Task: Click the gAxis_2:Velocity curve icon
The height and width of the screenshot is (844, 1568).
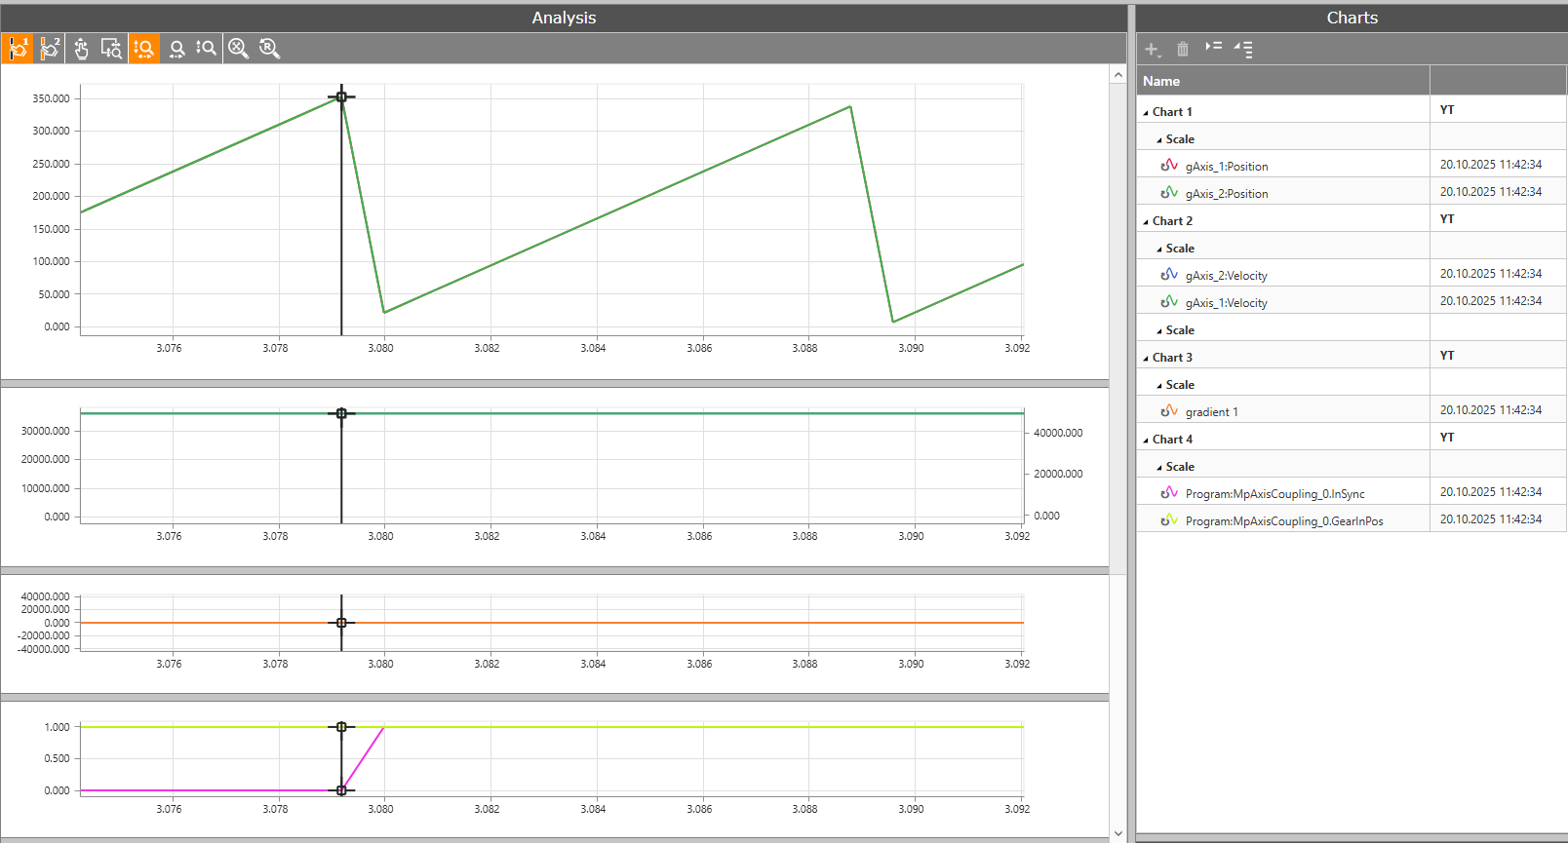Action: [1169, 274]
